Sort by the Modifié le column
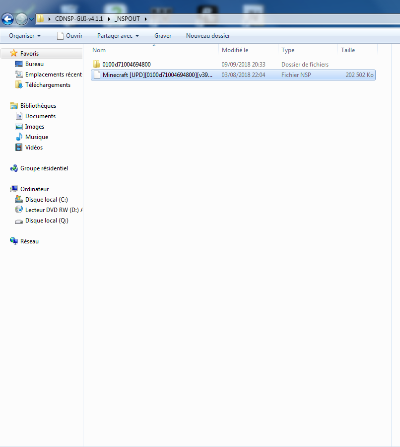400x447 pixels. [235, 50]
